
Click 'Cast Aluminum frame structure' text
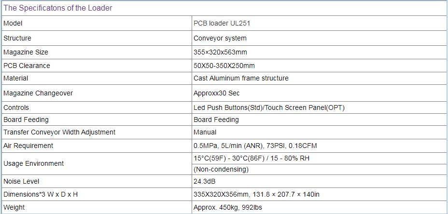click(x=241, y=78)
